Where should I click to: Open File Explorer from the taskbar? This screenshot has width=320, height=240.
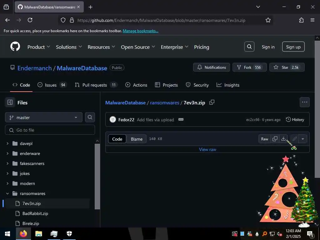tap(38, 234)
